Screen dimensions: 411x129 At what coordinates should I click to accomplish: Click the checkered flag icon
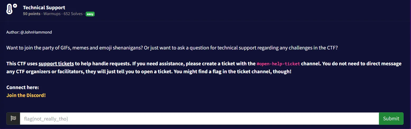[13, 119]
